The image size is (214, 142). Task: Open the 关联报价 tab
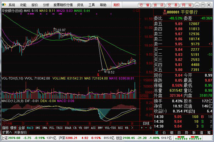point(21,132)
